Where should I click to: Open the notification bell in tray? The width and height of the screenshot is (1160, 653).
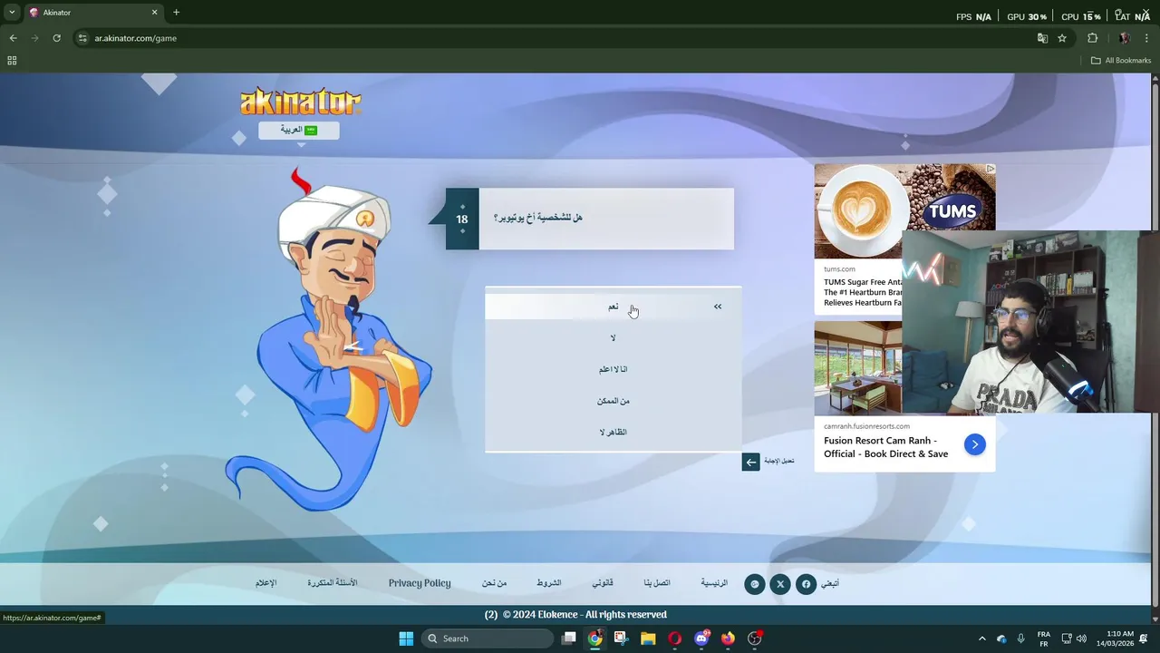(1144, 638)
